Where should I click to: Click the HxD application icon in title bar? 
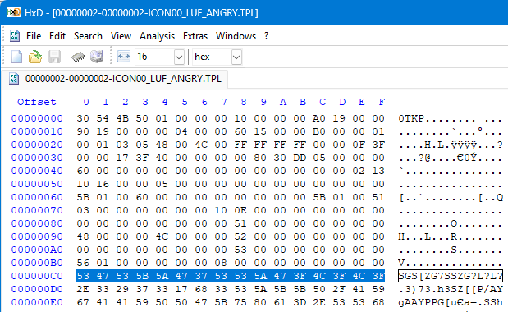coord(14,12)
